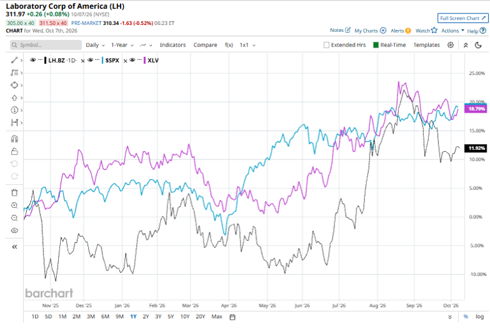This screenshot has height=329, width=490.
Task: Select the 6M time range
Action: 105,316
